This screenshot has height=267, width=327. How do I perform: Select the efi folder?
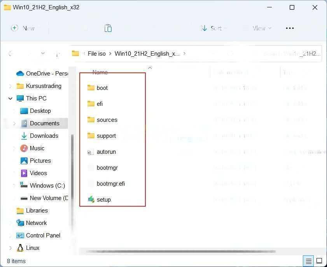tap(95, 104)
